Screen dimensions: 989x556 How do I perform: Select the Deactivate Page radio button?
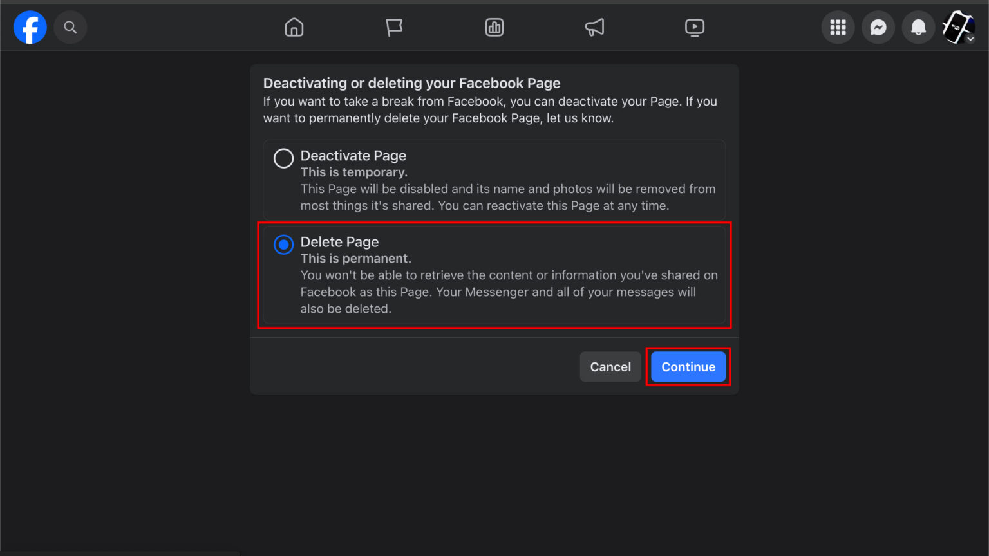283,158
